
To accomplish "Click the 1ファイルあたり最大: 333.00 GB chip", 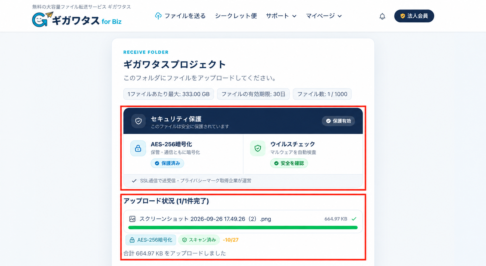I will coord(169,94).
